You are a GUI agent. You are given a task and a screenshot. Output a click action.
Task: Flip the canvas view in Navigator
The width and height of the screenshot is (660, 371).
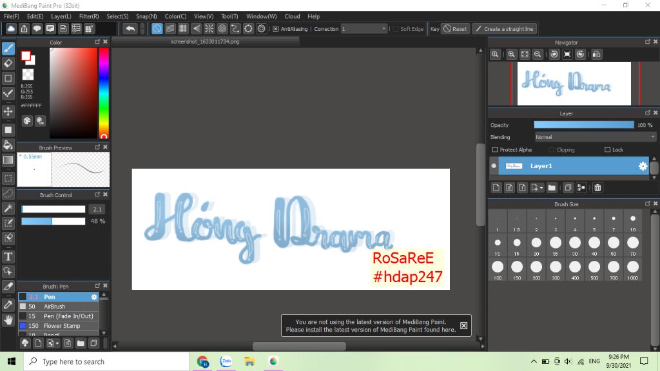pos(596,54)
